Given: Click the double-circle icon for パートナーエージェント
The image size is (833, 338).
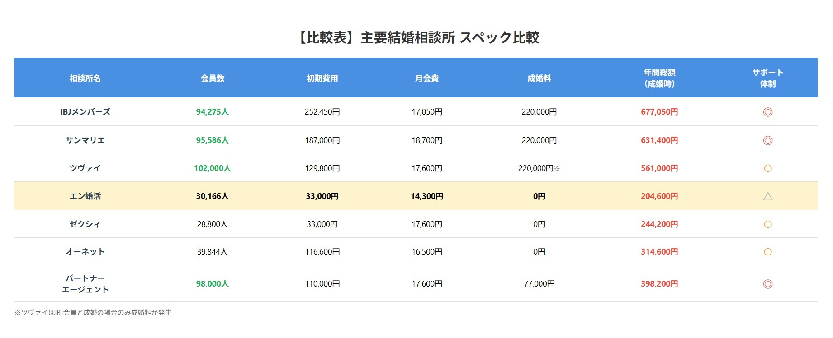Looking at the screenshot, I should click(767, 284).
